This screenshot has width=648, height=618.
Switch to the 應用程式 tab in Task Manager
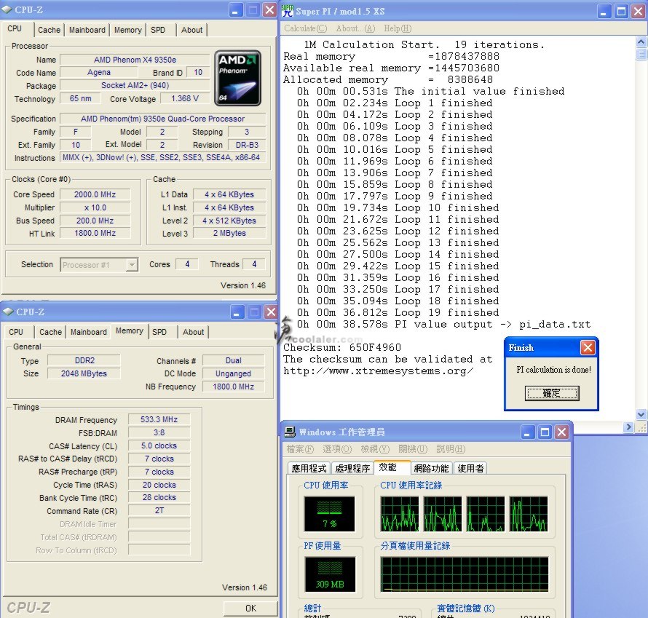(309, 468)
